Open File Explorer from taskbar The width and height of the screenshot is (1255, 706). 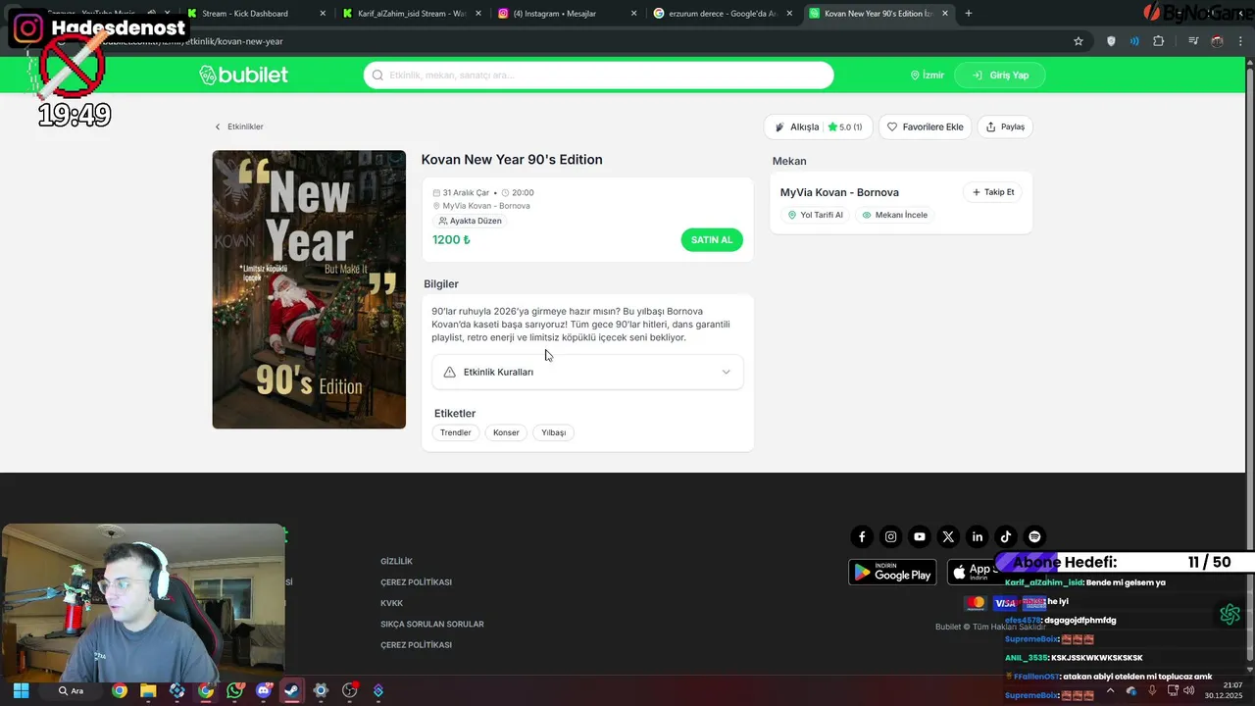tap(148, 690)
